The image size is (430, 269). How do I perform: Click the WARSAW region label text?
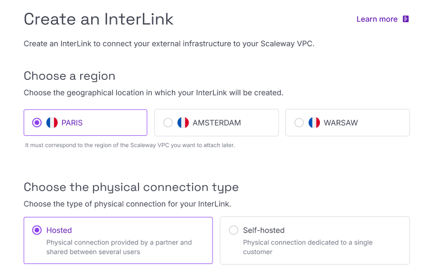coord(341,123)
